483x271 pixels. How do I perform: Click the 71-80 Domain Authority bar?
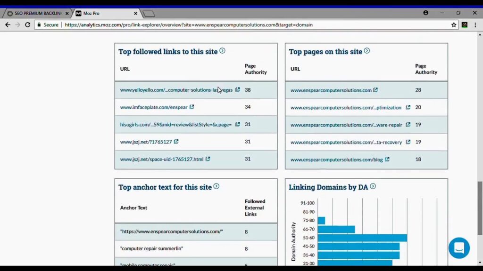tap(321, 220)
